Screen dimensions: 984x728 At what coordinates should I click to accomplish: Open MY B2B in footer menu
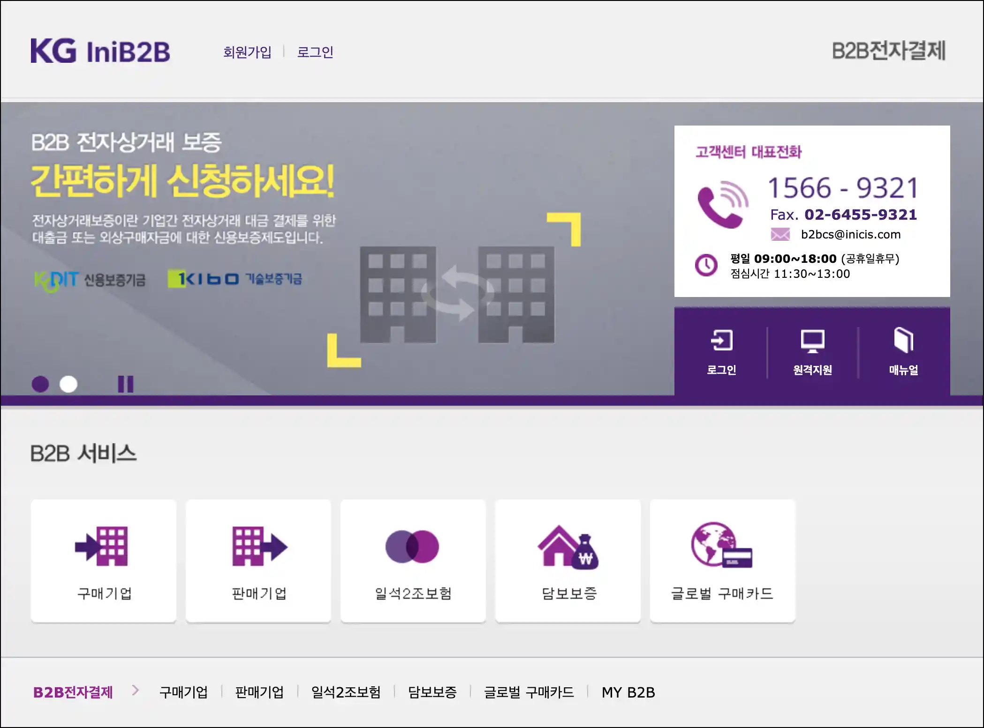(628, 692)
